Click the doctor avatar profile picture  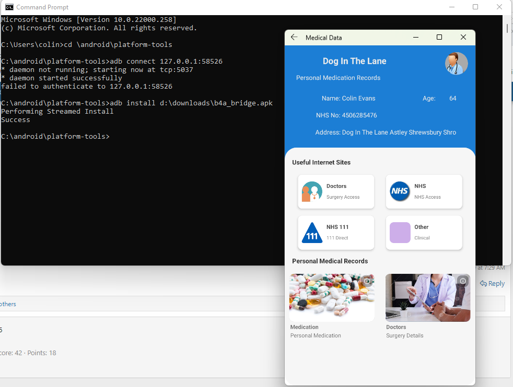click(x=456, y=63)
